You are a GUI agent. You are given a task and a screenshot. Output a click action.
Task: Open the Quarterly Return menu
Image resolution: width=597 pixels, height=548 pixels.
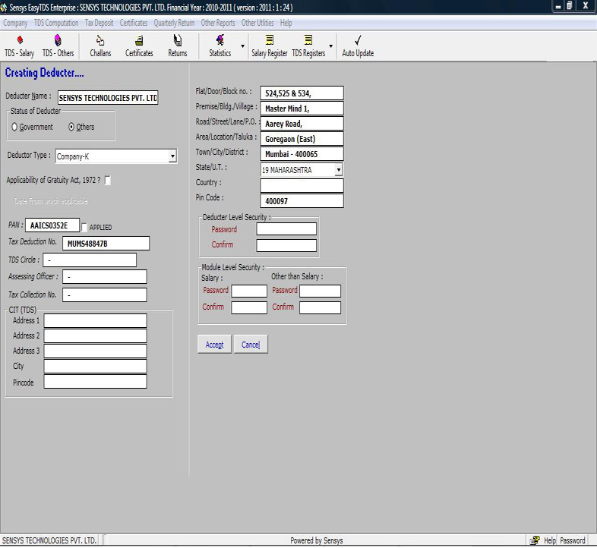coord(174,23)
